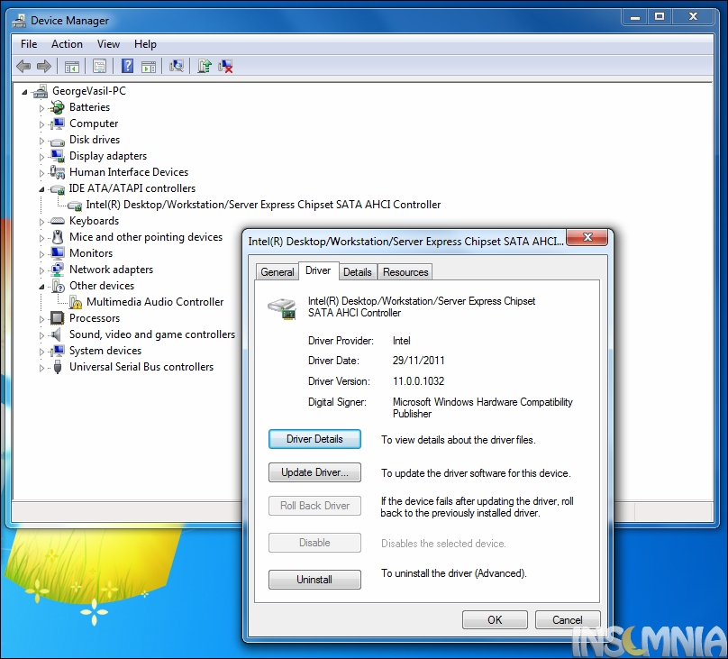
Task: Select the Keyboards tree item label
Action: click(95, 221)
